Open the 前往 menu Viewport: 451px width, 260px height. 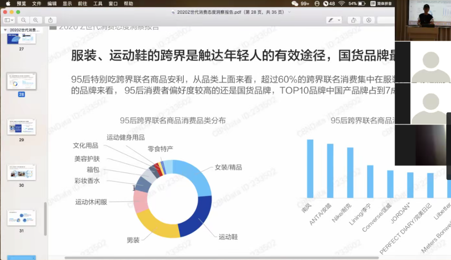pos(83,3)
